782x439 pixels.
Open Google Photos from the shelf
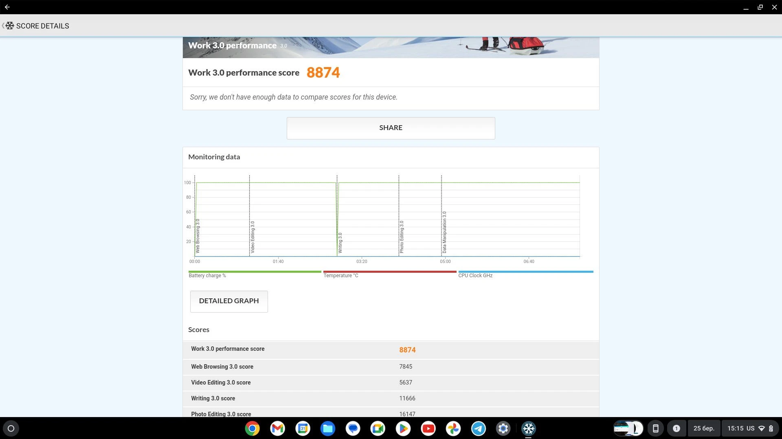tap(453, 428)
